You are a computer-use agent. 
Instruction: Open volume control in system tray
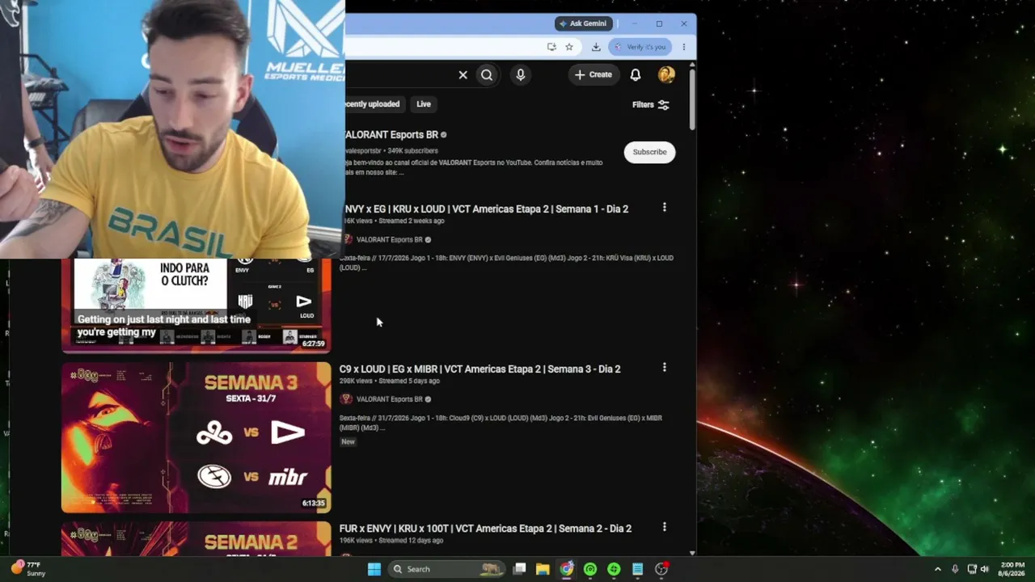click(x=985, y=569)
